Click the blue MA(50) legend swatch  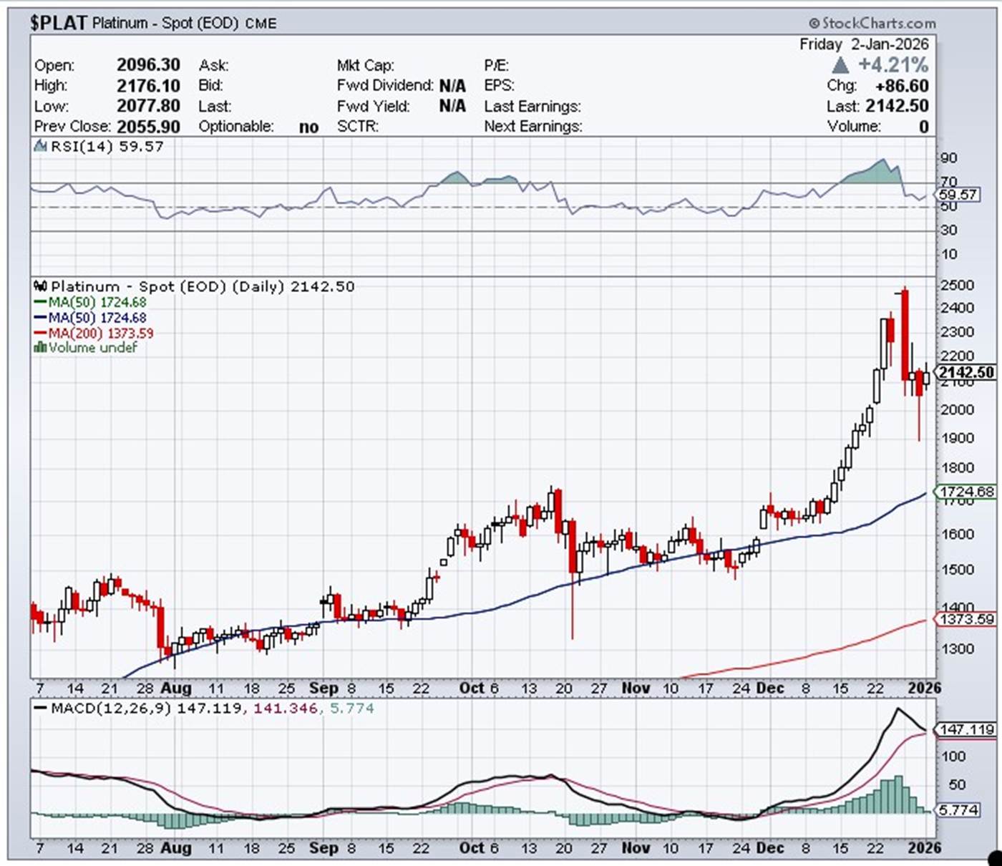(40, 318)
